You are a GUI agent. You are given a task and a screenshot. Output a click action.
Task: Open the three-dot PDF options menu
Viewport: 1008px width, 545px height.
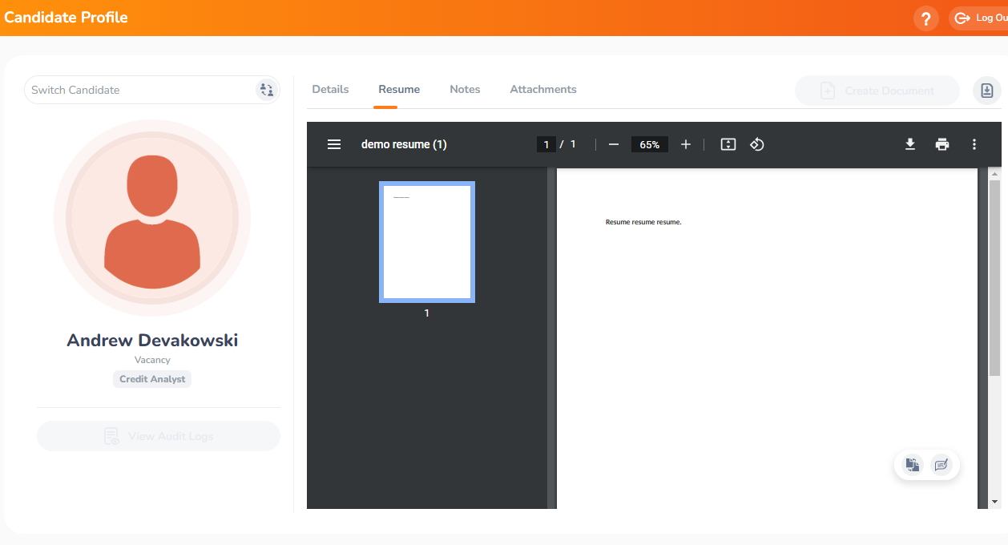tap(974, 144)
